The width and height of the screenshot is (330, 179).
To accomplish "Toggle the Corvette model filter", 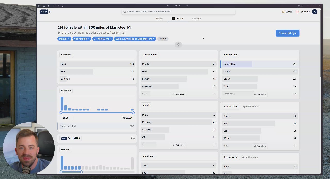I will (178, 129).
